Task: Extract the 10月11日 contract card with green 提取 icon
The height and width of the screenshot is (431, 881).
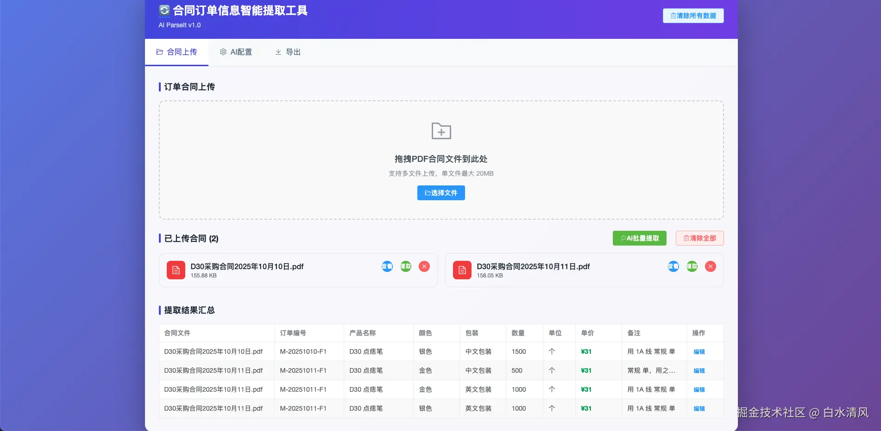Action: click(x=692, y=266)
